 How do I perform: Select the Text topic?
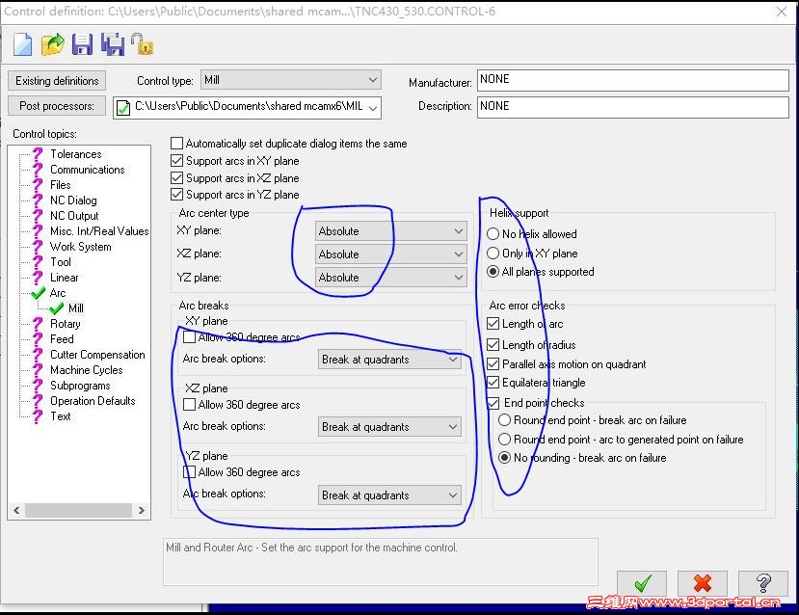(x=60, y=415)
